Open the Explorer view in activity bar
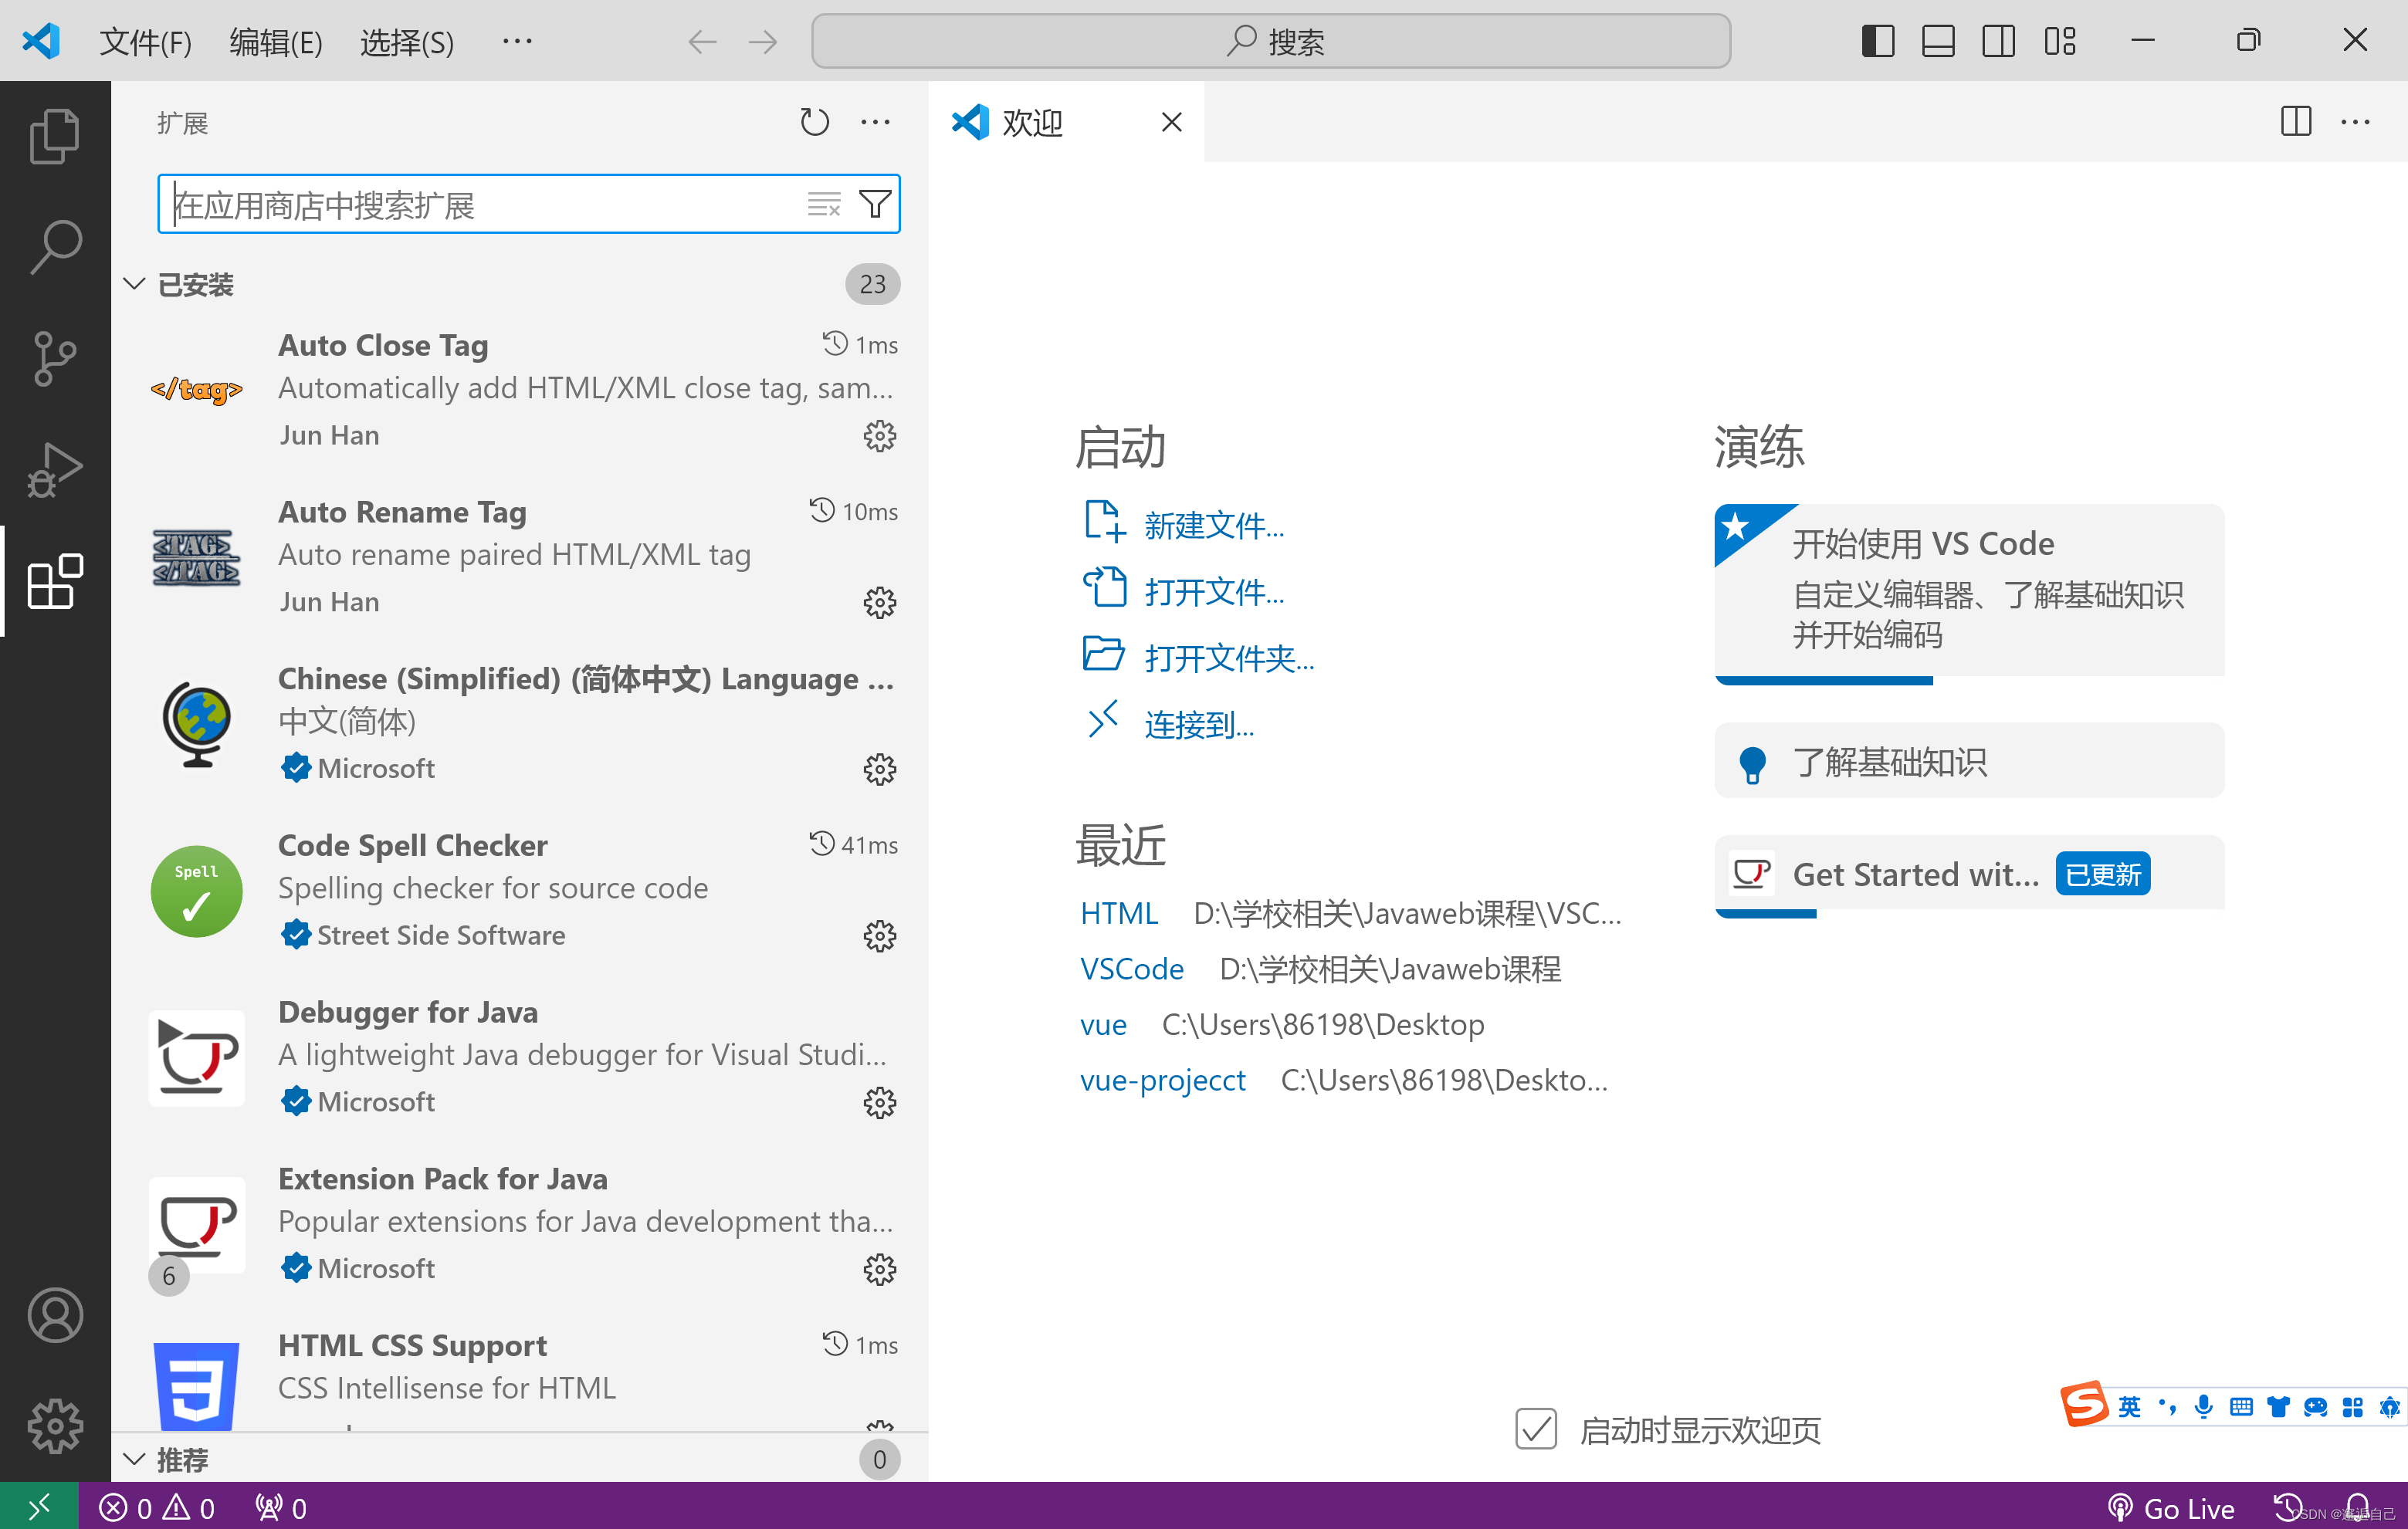Viewport: 2408px width, 1529px height. [55, 136]
